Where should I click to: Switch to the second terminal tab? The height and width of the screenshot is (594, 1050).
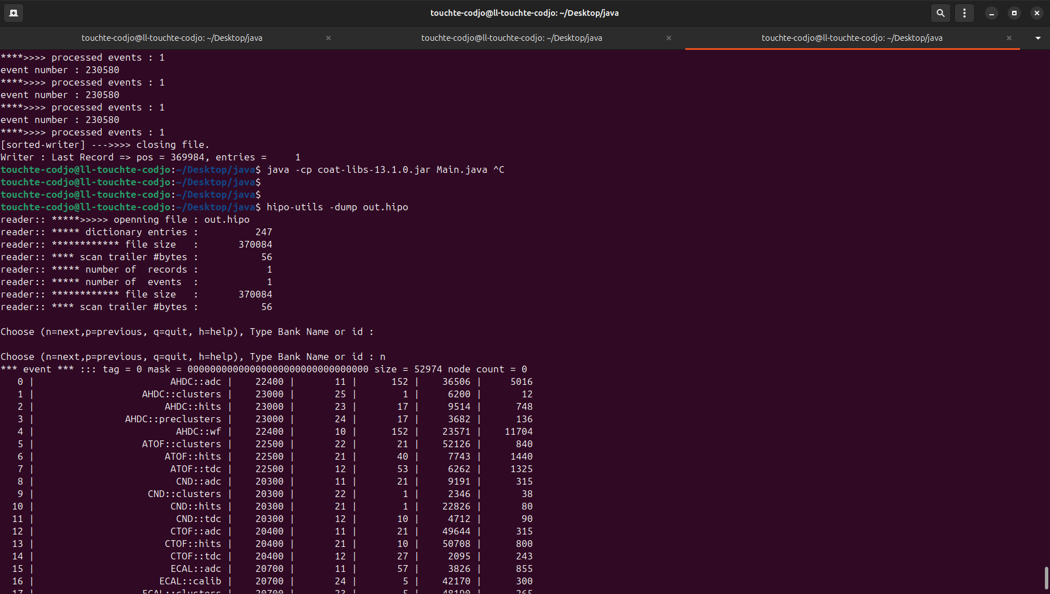pyautogui.click(x=511, y=38)
